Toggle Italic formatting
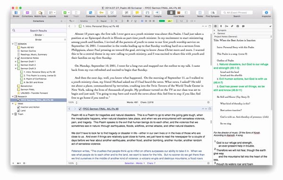 132,21
